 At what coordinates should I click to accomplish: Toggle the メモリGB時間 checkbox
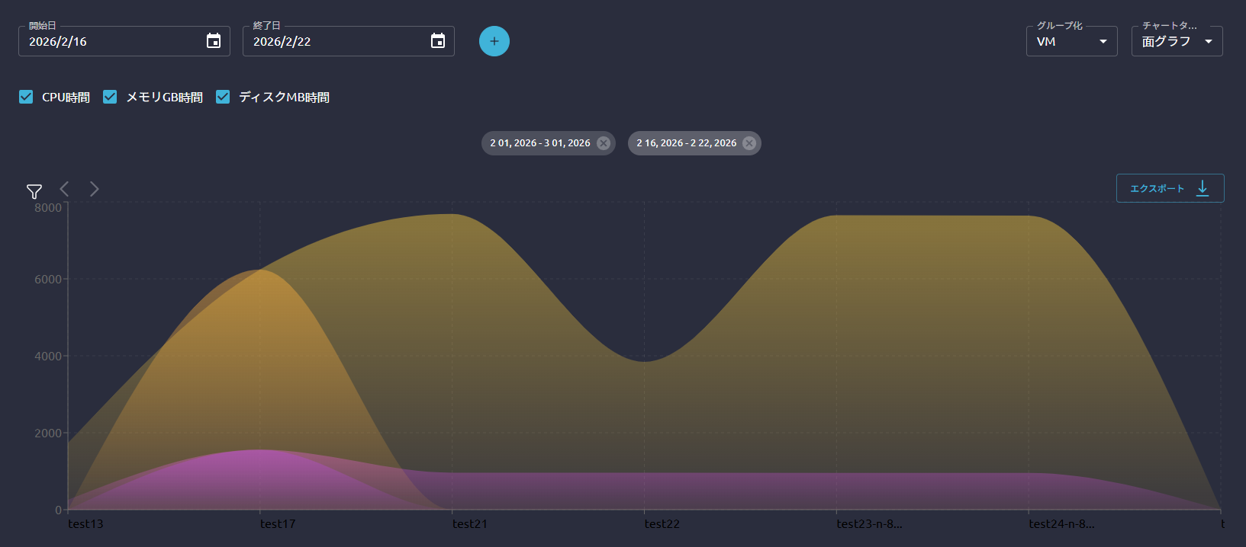pos(110,97)
